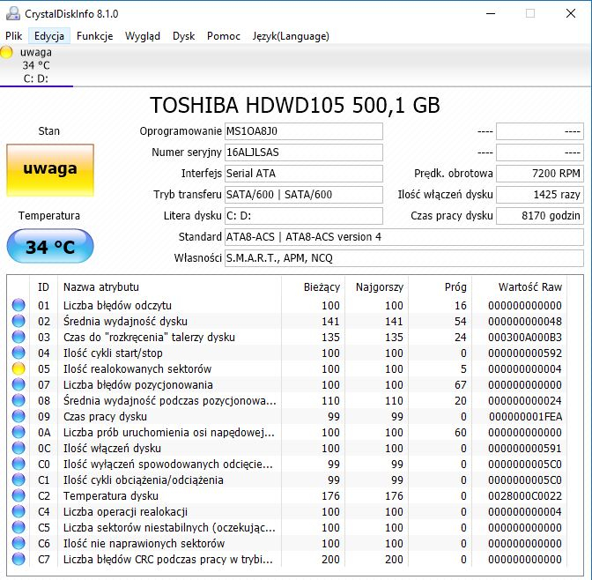The height and width of the screenshot is (580, 592).
Task: Click the Interfejs field Serial ATA
Action: [304, 174]
